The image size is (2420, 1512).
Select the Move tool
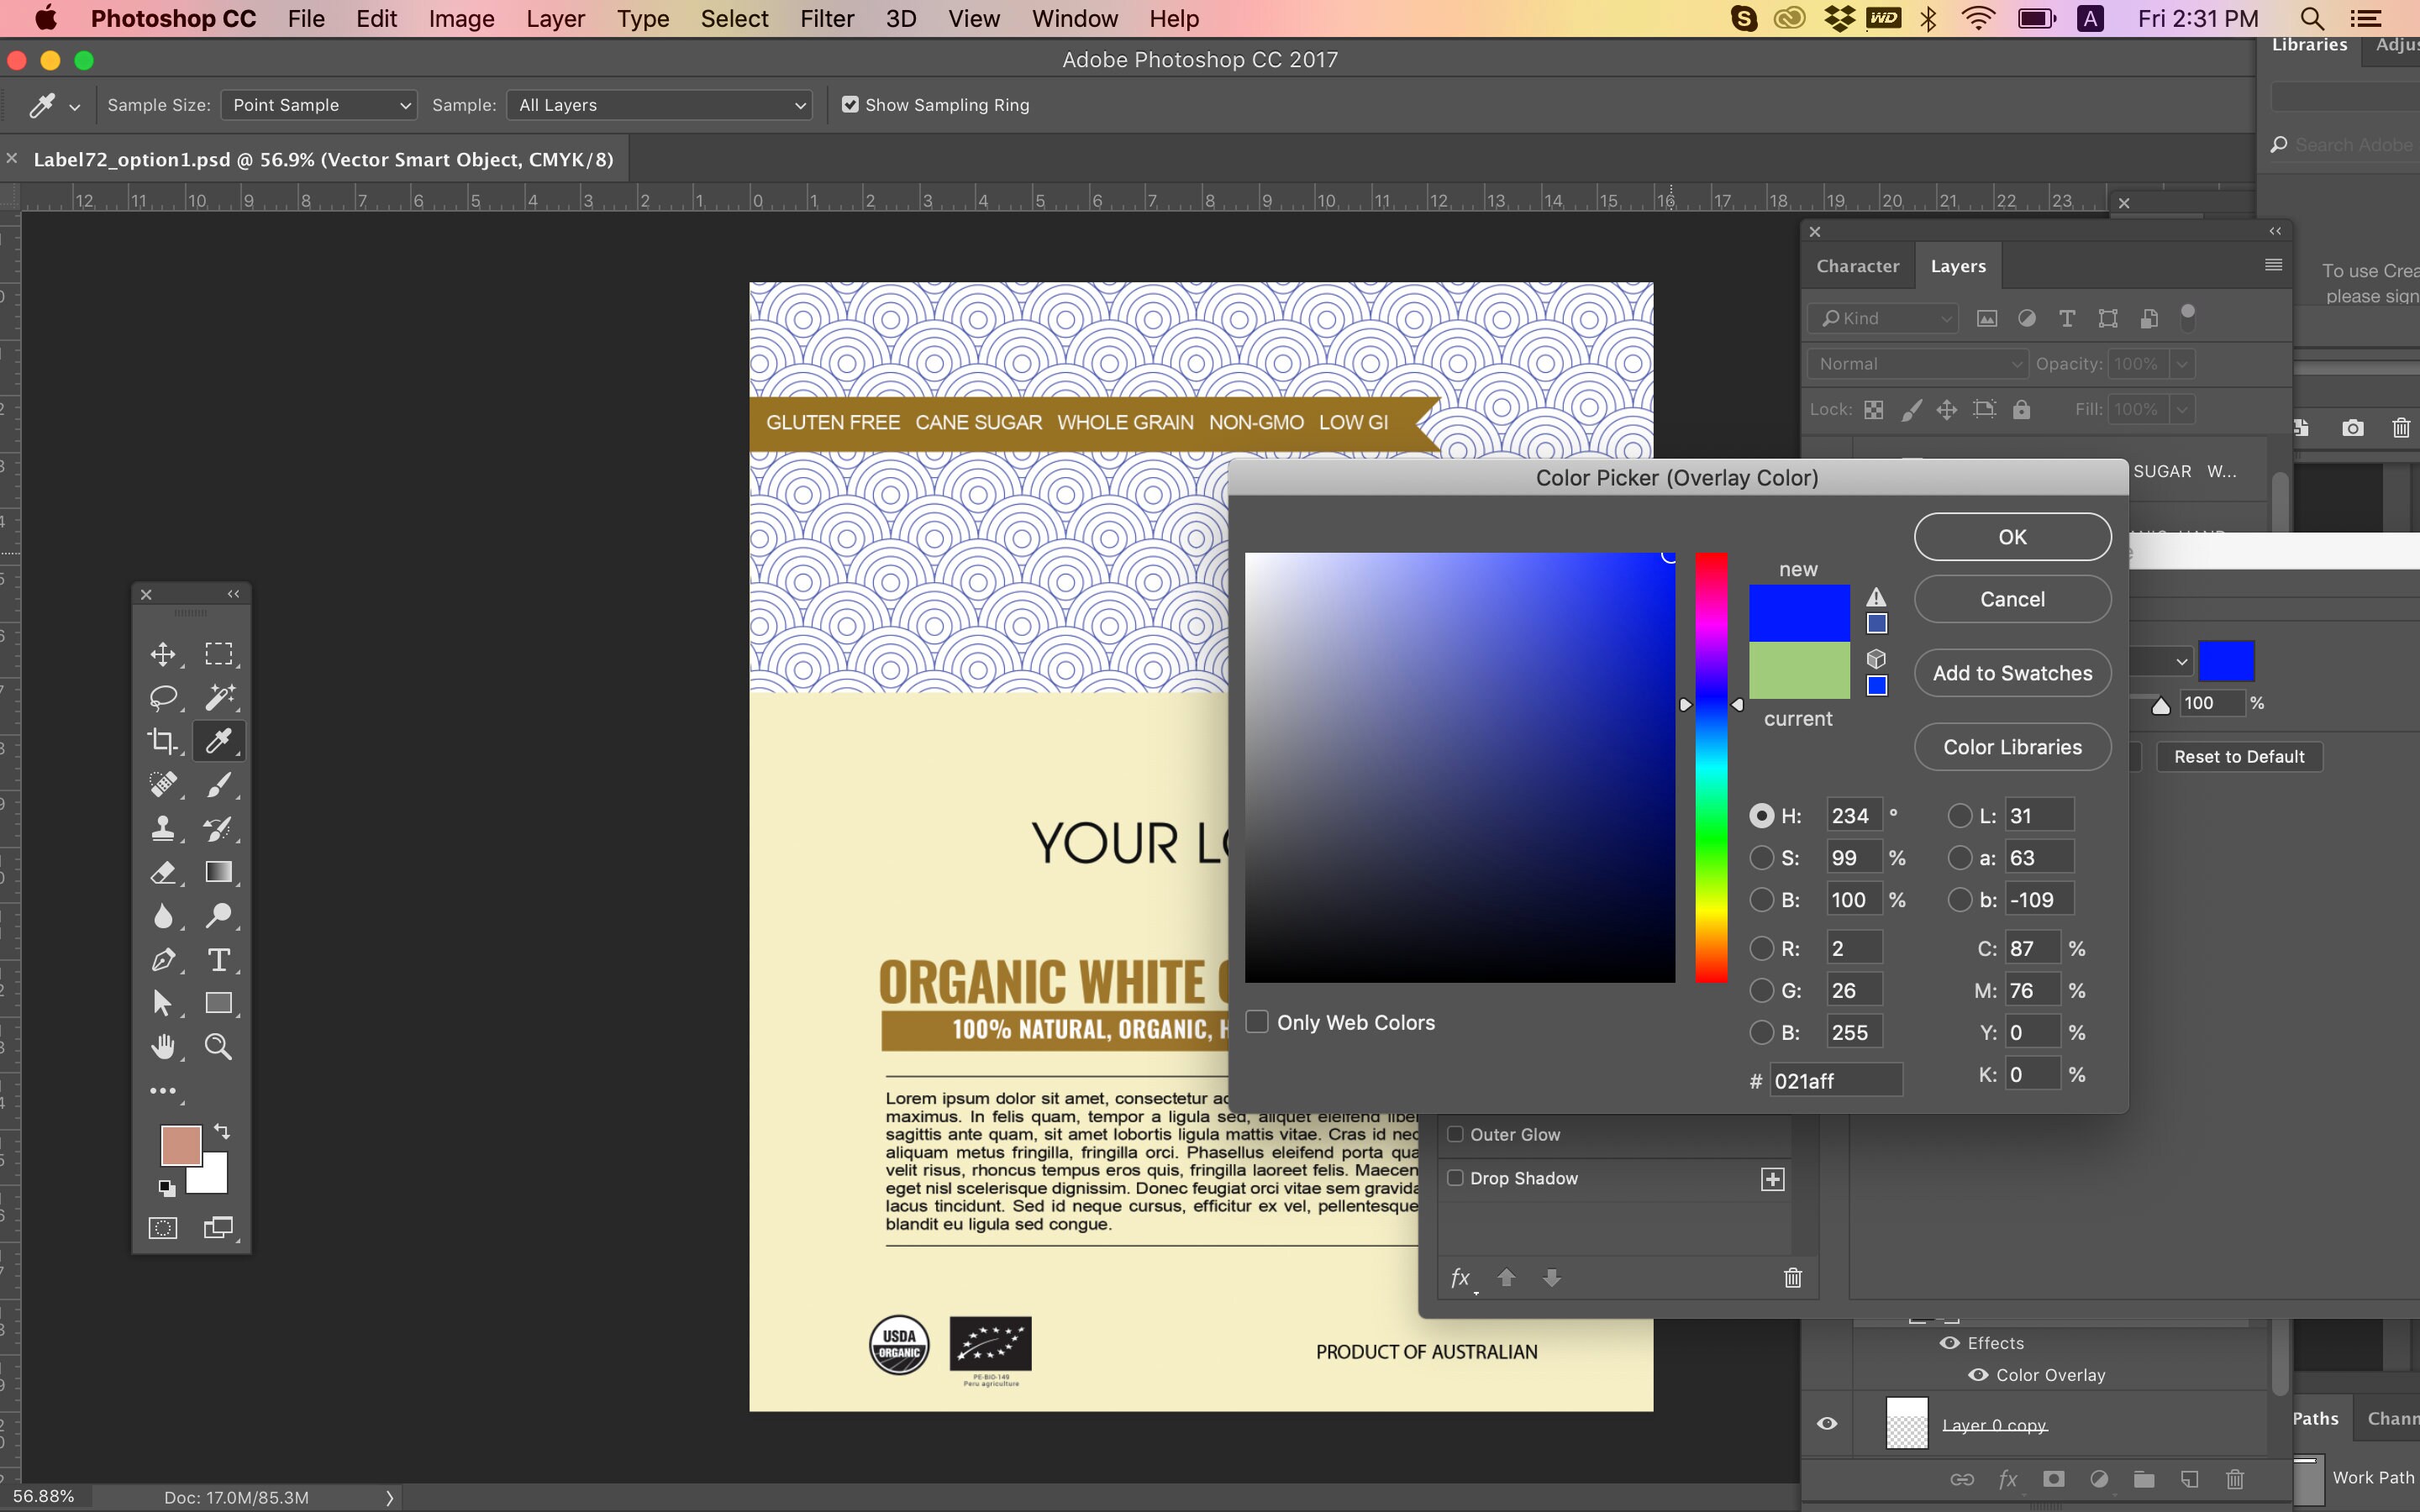163,654
